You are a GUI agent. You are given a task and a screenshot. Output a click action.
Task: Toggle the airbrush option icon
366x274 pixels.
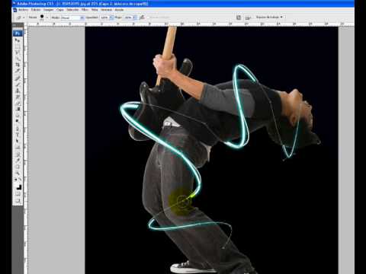pos(142,18)
